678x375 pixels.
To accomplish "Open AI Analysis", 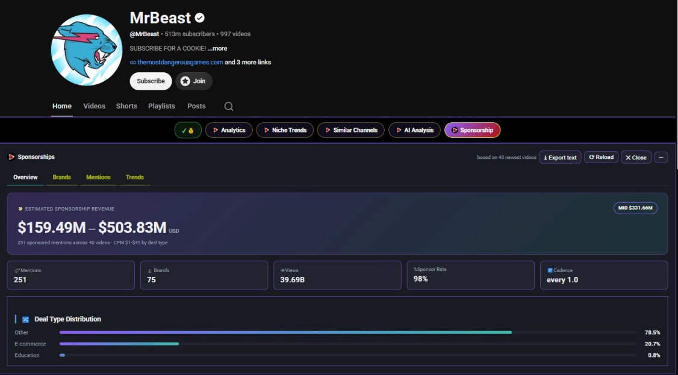I will tap(414, 130).
